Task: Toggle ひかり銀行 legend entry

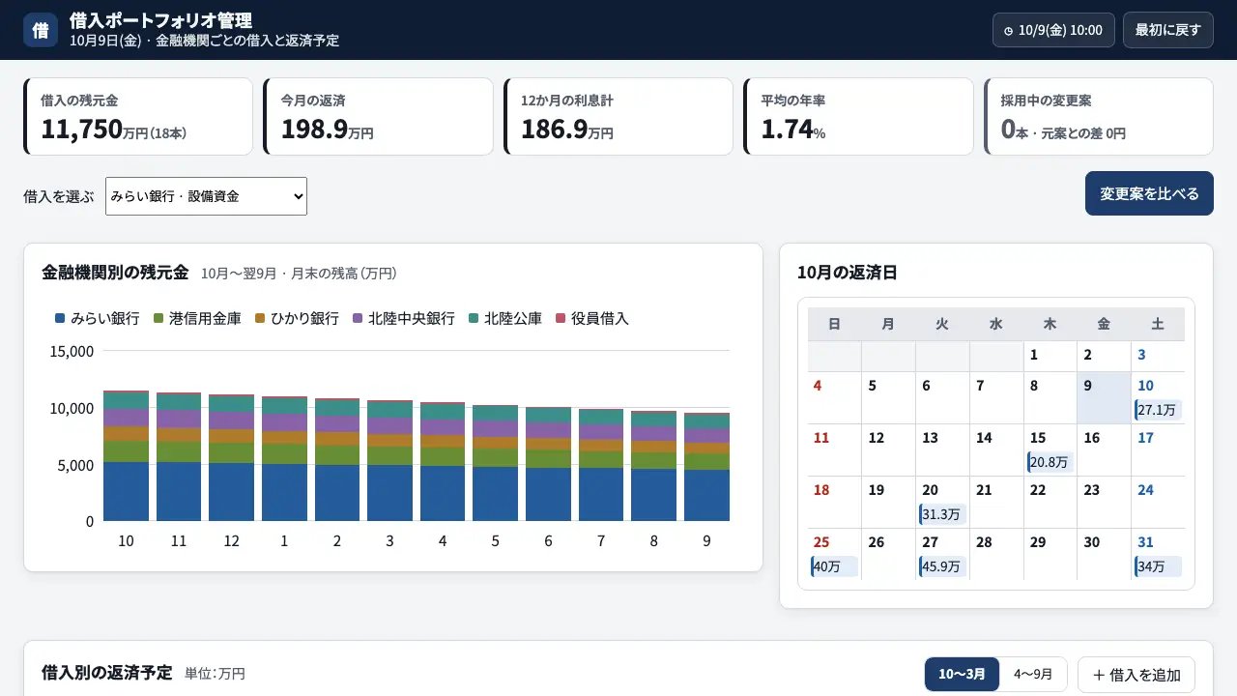Action: tap(297, 318)
